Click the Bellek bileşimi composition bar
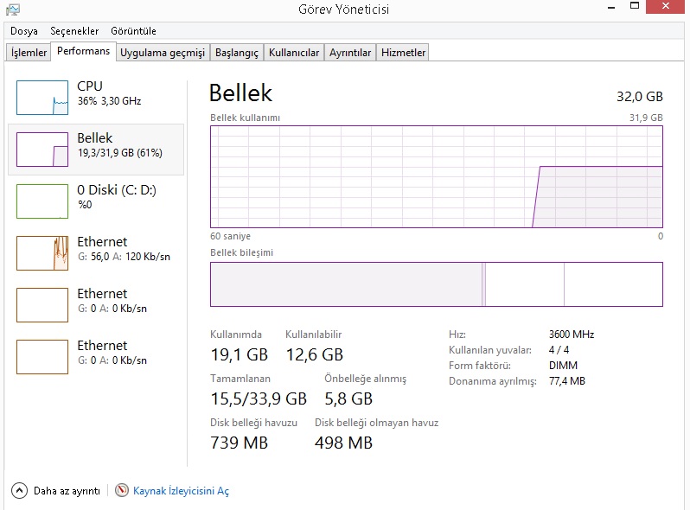This screenshot has width=690, height=510. click(x=436, y=284)
